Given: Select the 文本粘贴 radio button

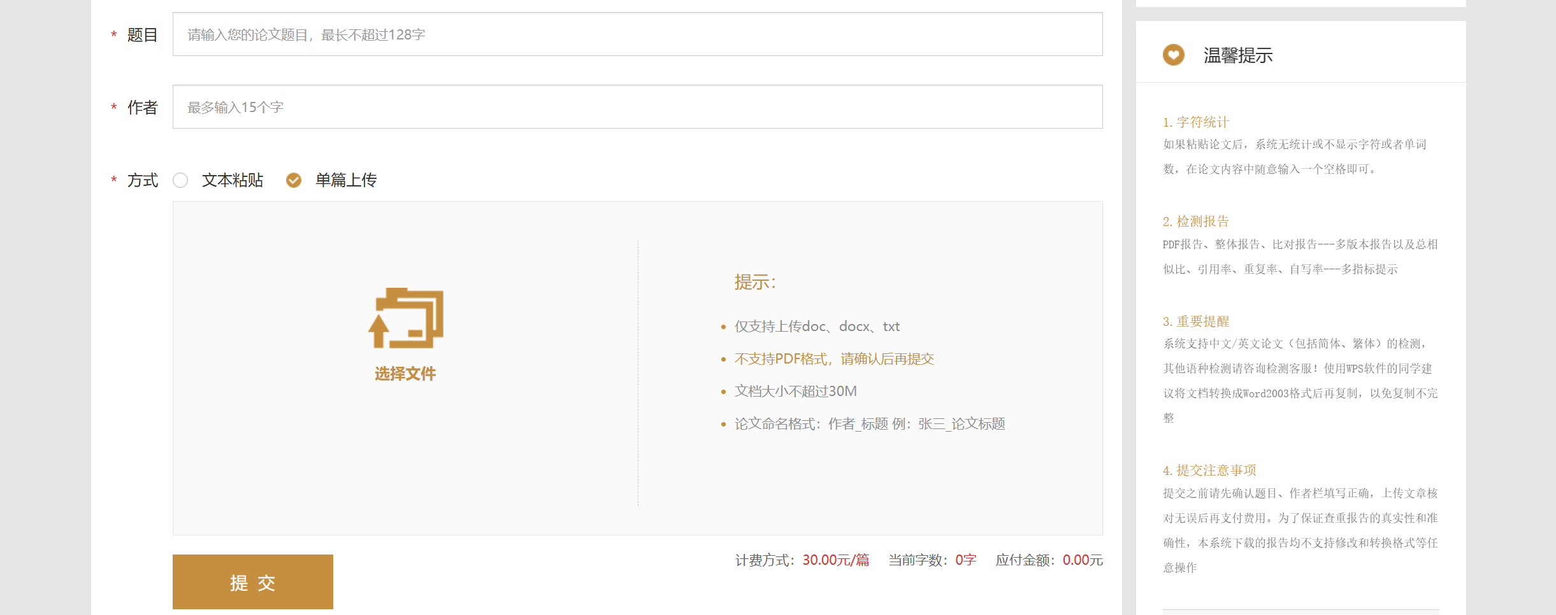Looking at the screenshot, I should [181, 181].
